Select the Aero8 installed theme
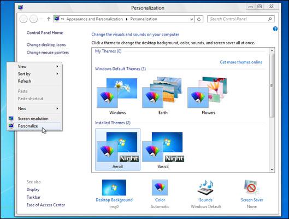This screenshot has height=219, width=289. (117, 149)
